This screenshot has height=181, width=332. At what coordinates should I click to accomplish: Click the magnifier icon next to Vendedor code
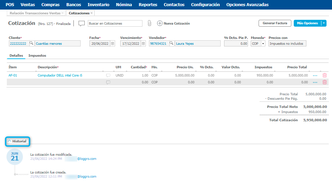(171, 43)
